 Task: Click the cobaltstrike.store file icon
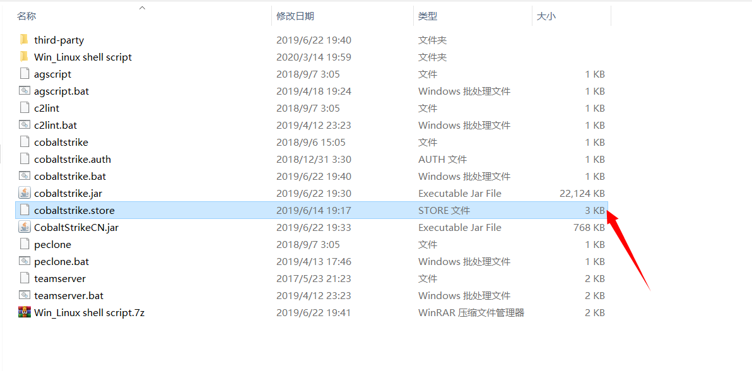pos(25,210)
